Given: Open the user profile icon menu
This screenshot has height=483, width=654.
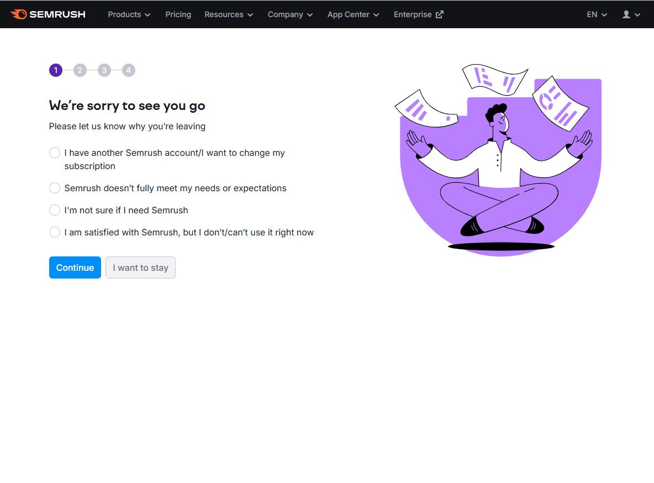Looking at the screenshot, I should tap(631, 14).
